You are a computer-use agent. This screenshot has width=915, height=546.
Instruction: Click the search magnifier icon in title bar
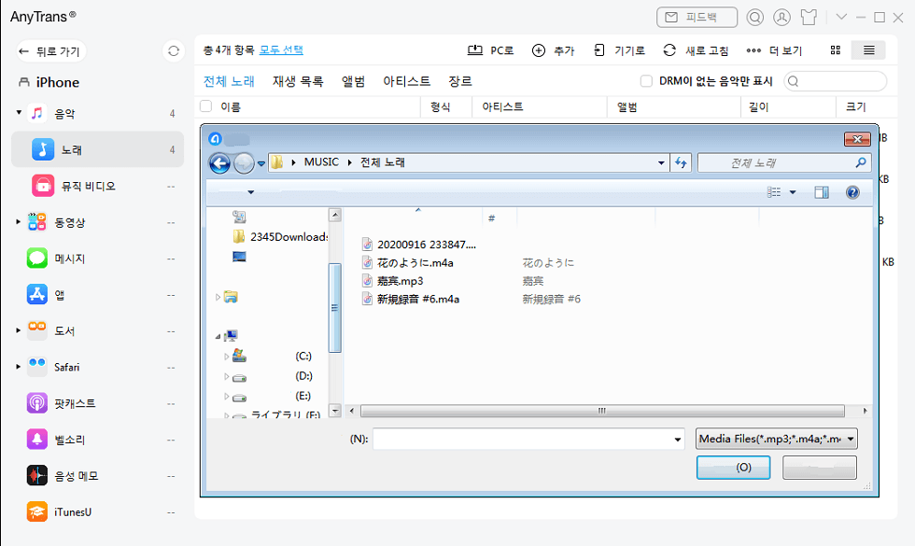754,18
